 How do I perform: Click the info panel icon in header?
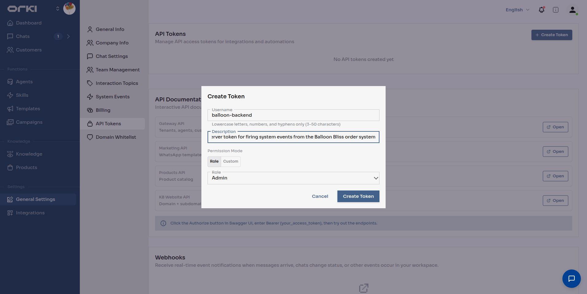(556, 10)
